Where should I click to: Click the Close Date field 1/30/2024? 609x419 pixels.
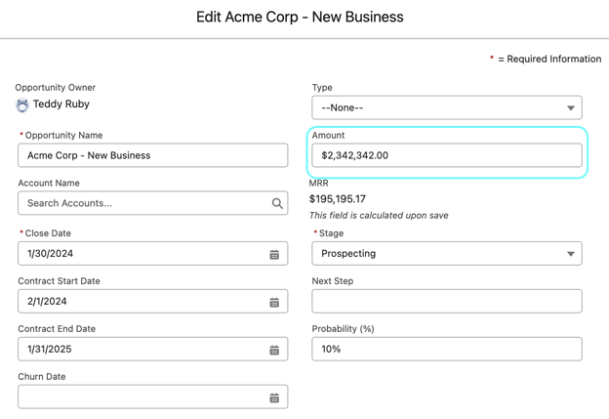[152, 253]
